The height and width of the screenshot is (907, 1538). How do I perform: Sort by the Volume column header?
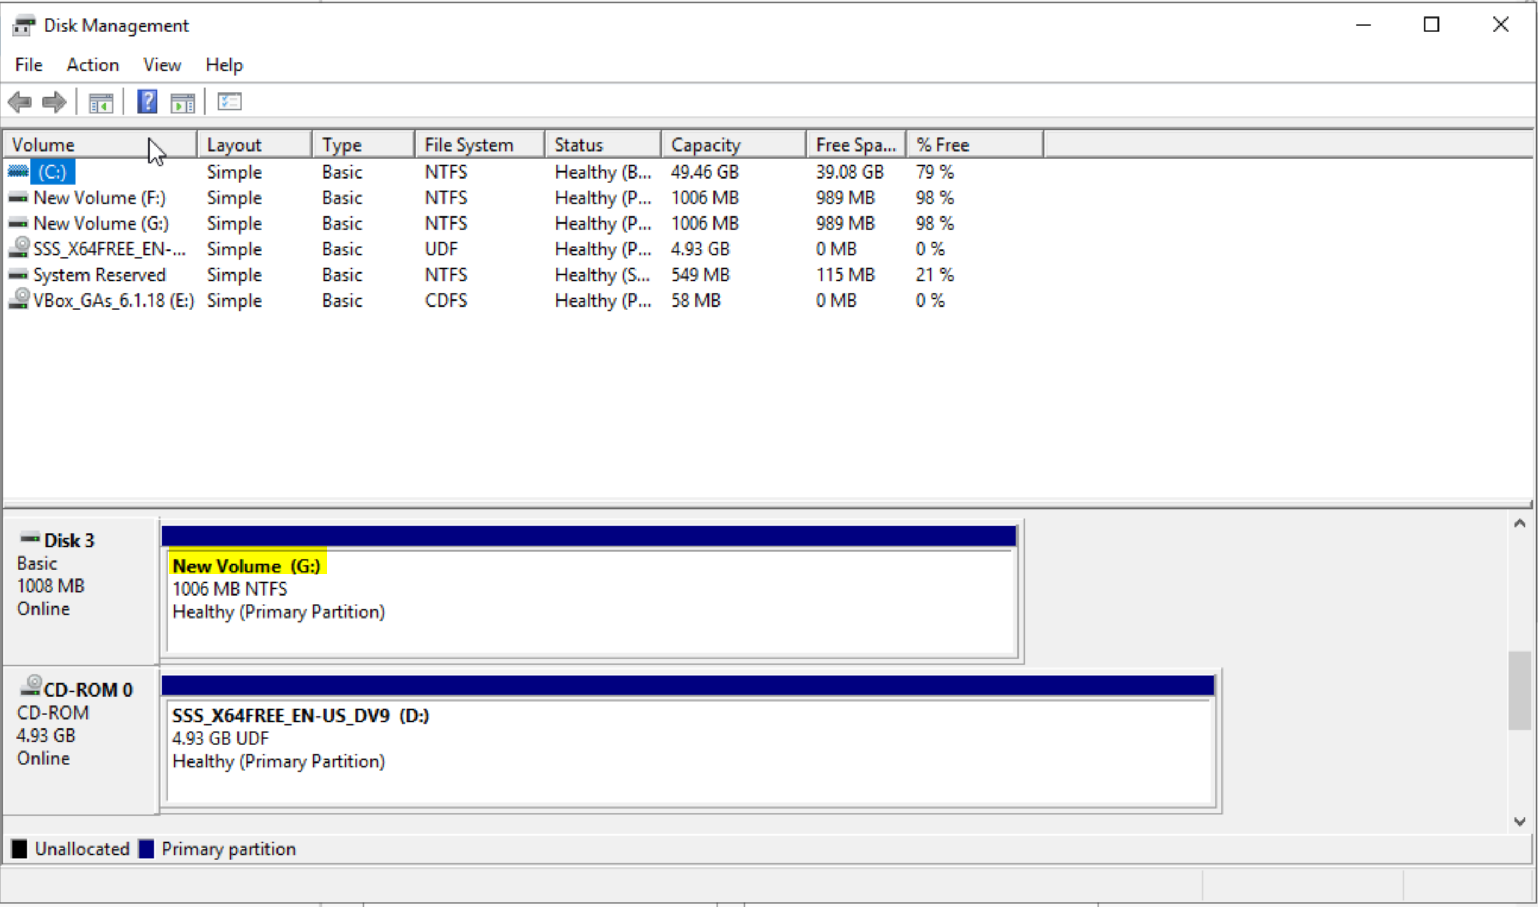point(100,145)
